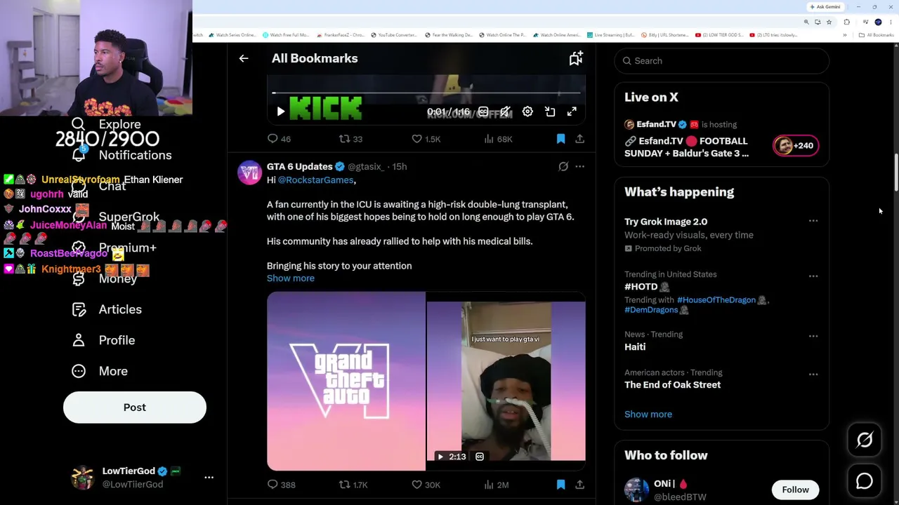Open the Messages floating button
This screenshot has width=899, height=505.
pos(865,481)
